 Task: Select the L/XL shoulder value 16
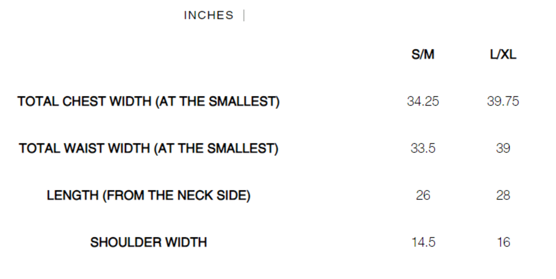click(x=503, y=242)
